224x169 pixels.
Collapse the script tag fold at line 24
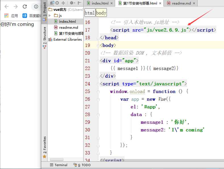point(98,84)
